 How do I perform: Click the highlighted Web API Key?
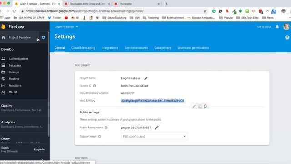(x=153, y=101)
